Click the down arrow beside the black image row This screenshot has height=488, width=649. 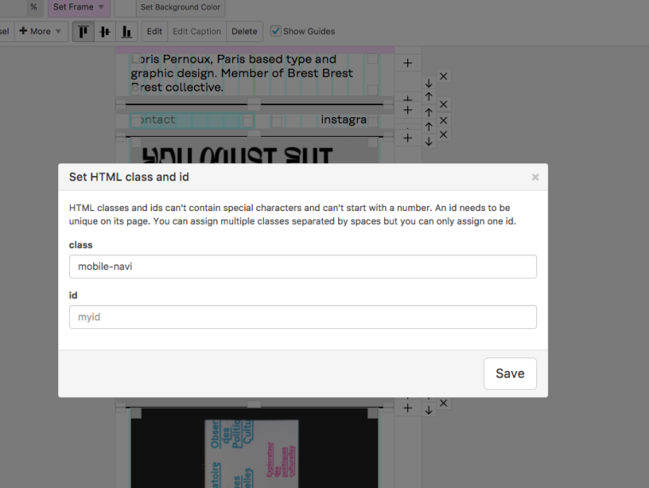point(429,410)
